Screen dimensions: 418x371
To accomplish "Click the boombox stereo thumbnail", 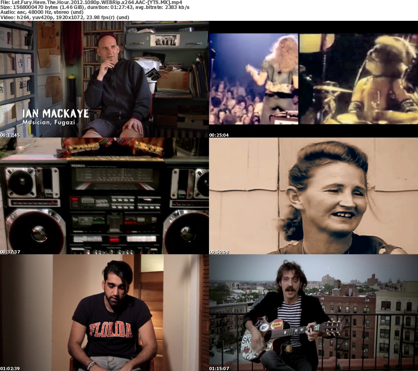I will (104, 196).
